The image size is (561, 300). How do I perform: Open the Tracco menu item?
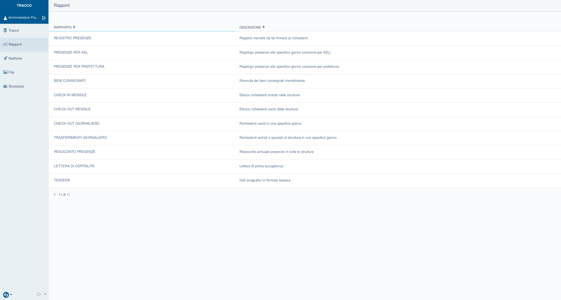click(x=24, y=30)
